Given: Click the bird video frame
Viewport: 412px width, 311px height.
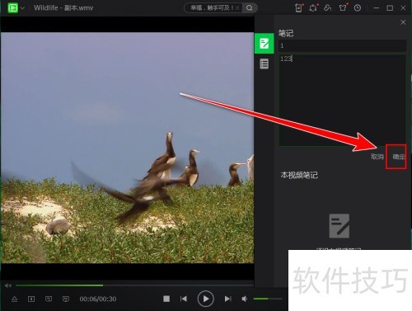Looking at the screenshot, I should tap(127, 148).
